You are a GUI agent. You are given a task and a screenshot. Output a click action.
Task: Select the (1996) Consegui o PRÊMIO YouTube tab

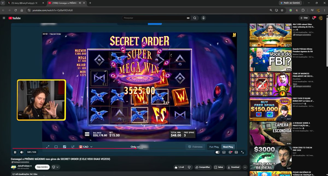pyautogui.click(x=65, y=3)
